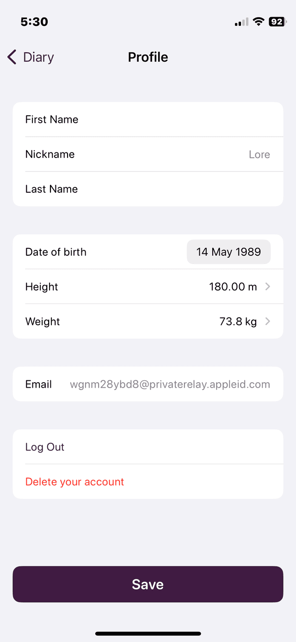Expand the Height row chevron
The image size is (296, 642).
click(268, 287)
